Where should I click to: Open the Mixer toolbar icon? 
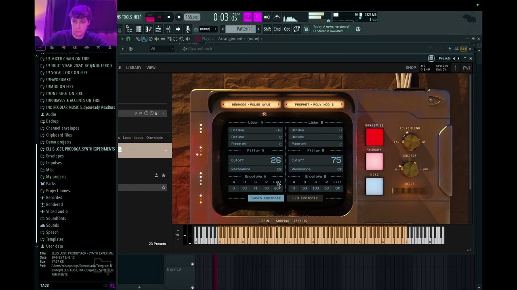pos(168,29)
